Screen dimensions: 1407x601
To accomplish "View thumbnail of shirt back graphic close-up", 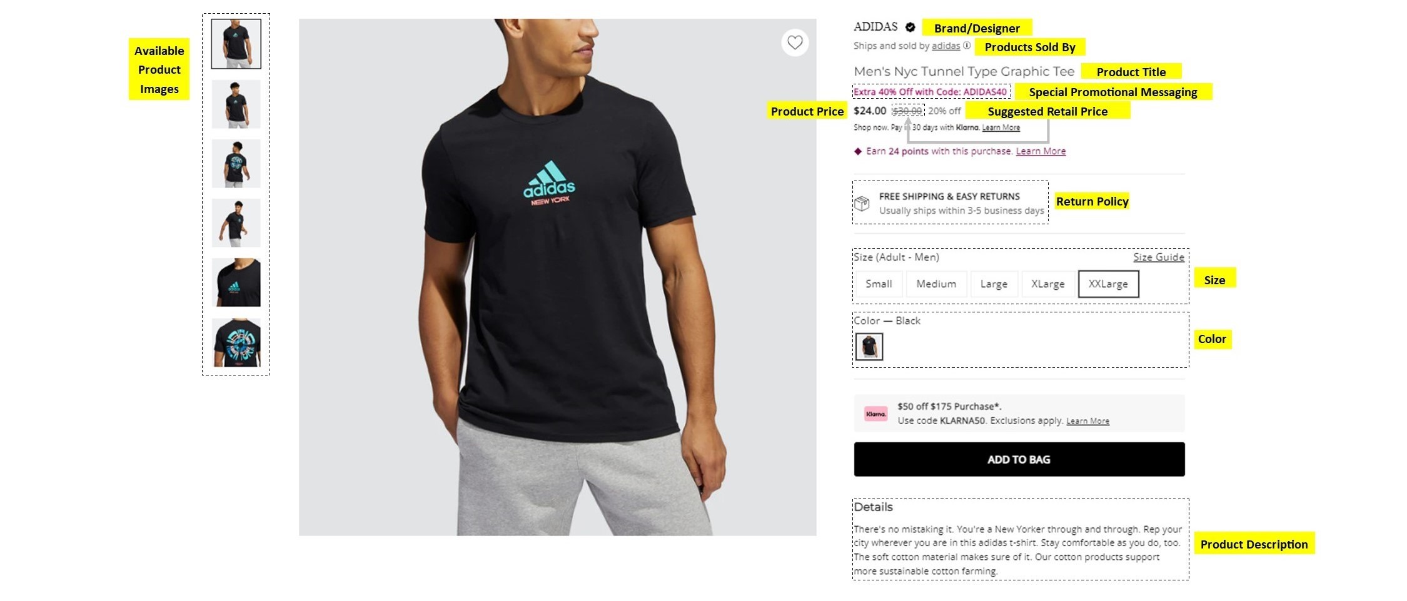I will coord(236,342).
